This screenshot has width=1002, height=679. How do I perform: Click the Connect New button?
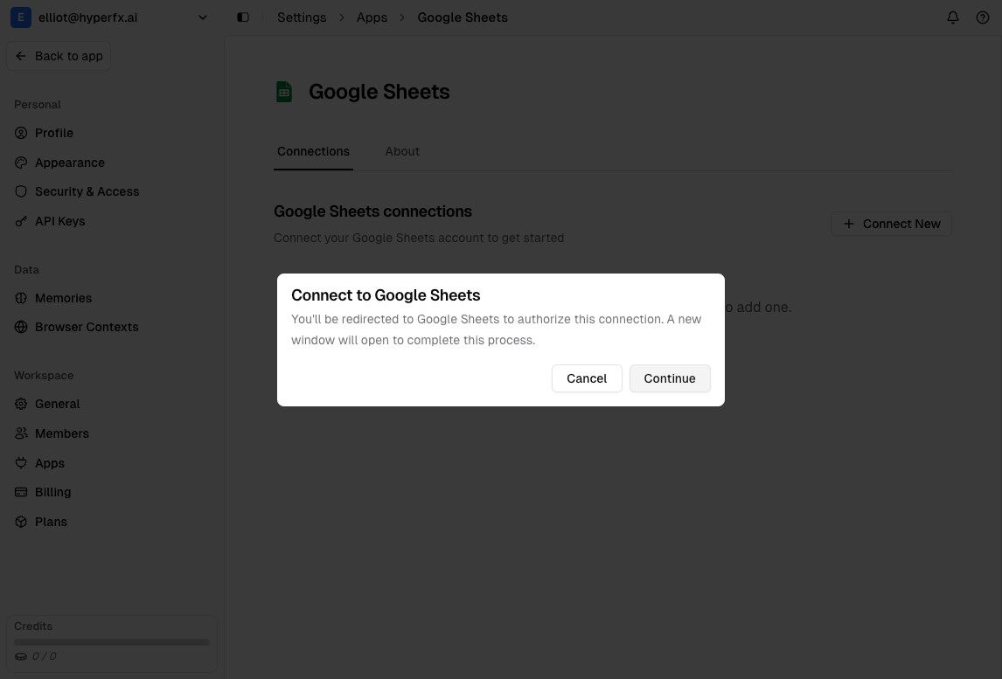(891, 224)
